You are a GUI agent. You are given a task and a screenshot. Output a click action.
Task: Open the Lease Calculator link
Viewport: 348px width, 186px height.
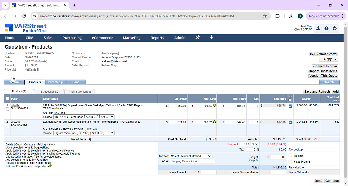[299, 172]
